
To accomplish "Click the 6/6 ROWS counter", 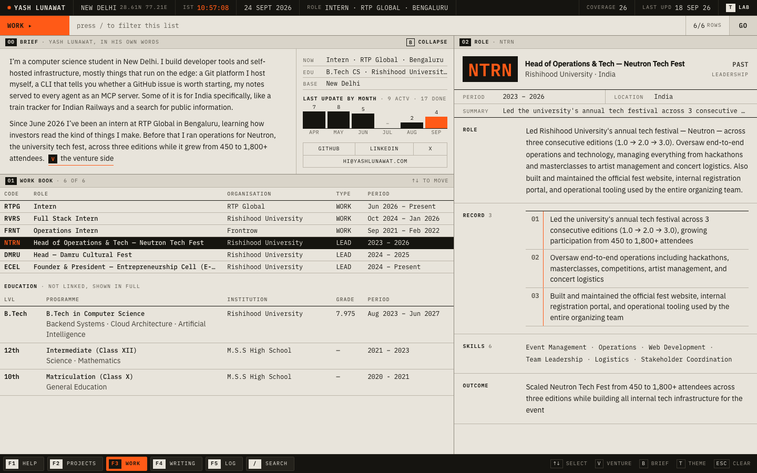I will tap(707, 26).
